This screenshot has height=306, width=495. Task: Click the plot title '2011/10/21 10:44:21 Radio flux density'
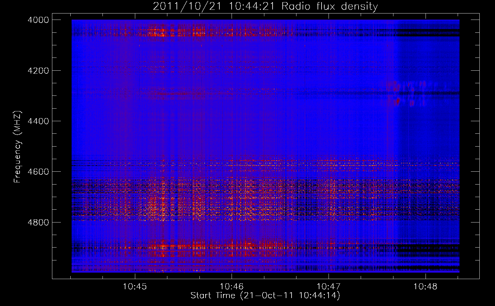pos(265,6)
